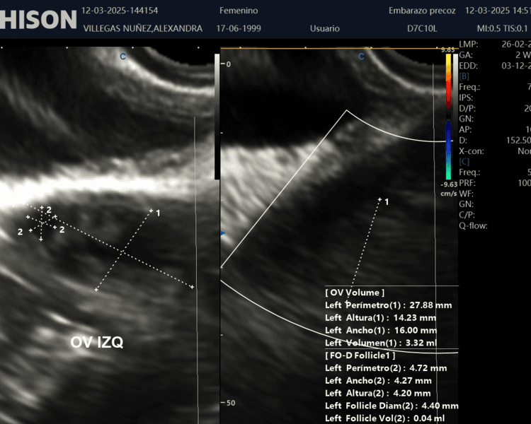The height and width of the screenshot is (424, 531).
Task: Select the Left Follicle Diam(2) result line
Action: pyautogui.click(x=391, y=406)
